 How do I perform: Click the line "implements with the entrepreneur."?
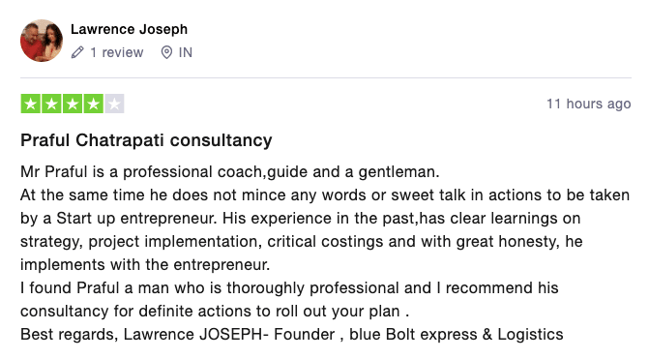(145, 264)
